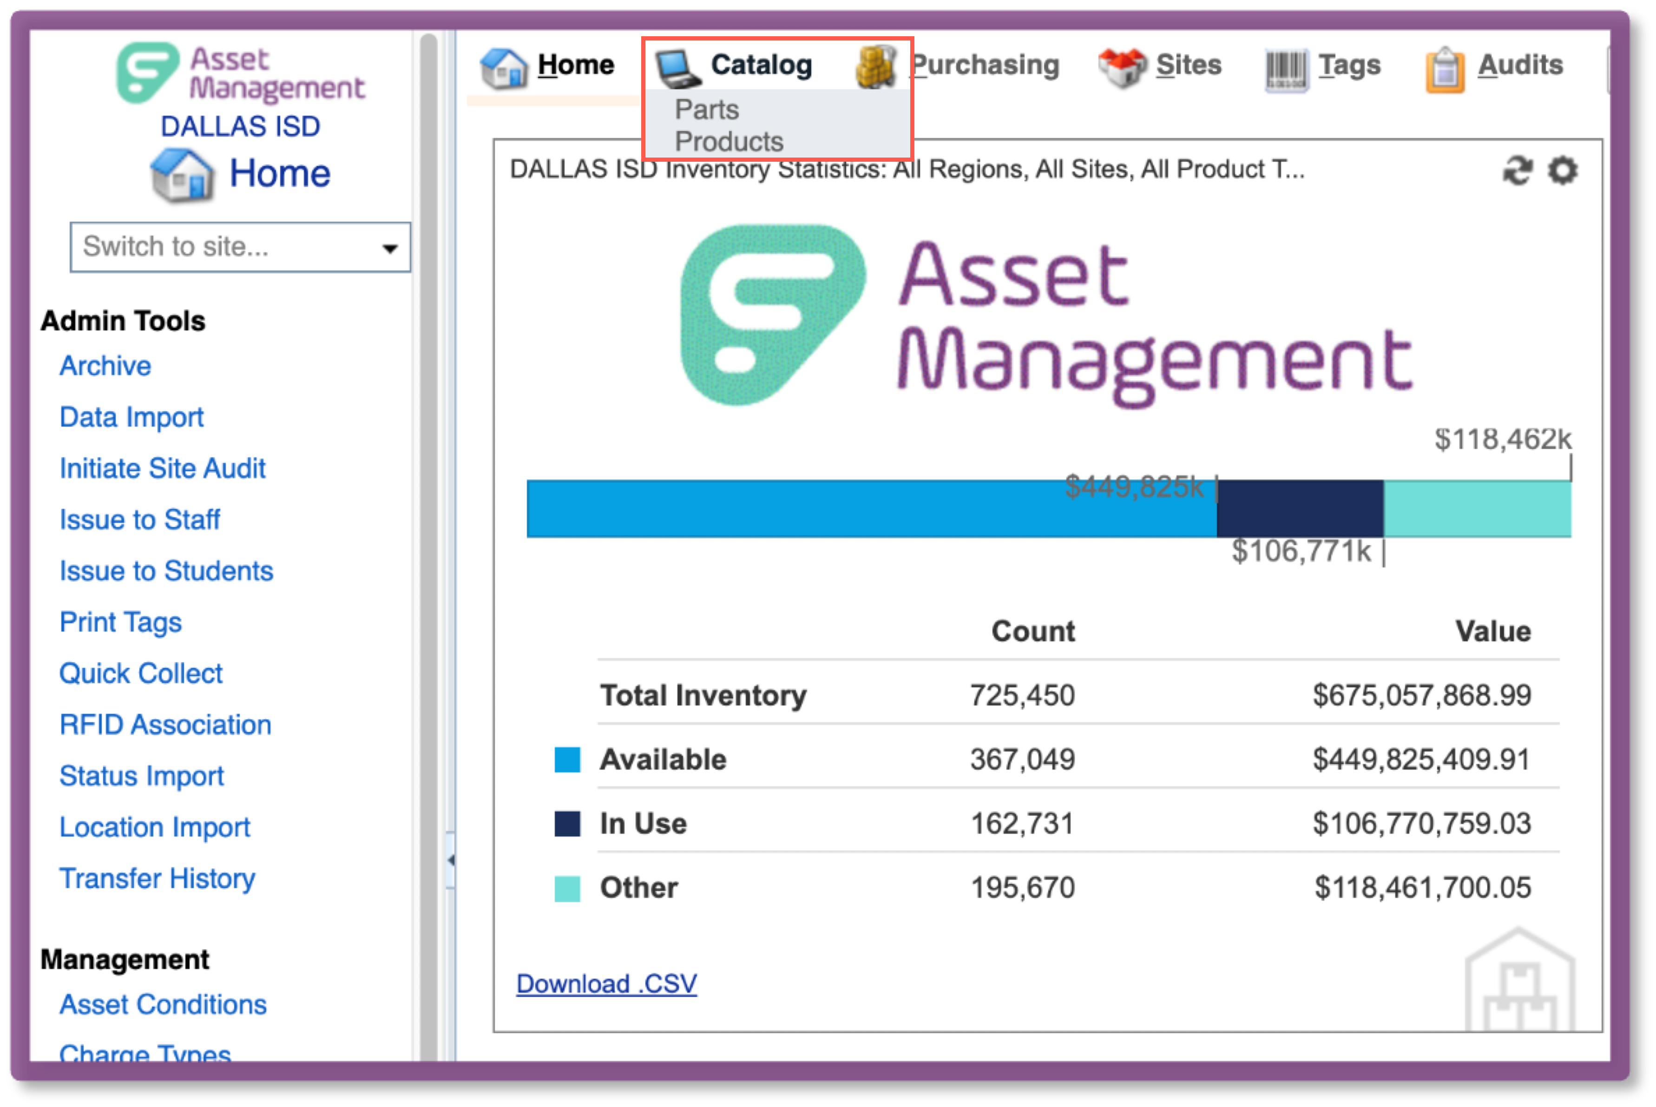This screenshot has height=1107, width=1656.
Task: Click the Catalog laptop icon
Action: tap(677, 68)
